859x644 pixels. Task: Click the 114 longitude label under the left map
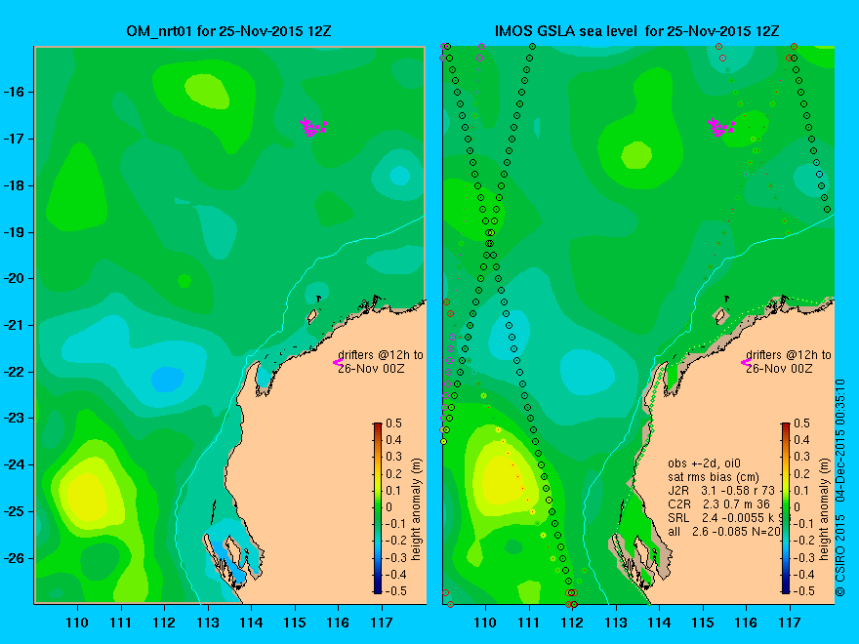251,623
